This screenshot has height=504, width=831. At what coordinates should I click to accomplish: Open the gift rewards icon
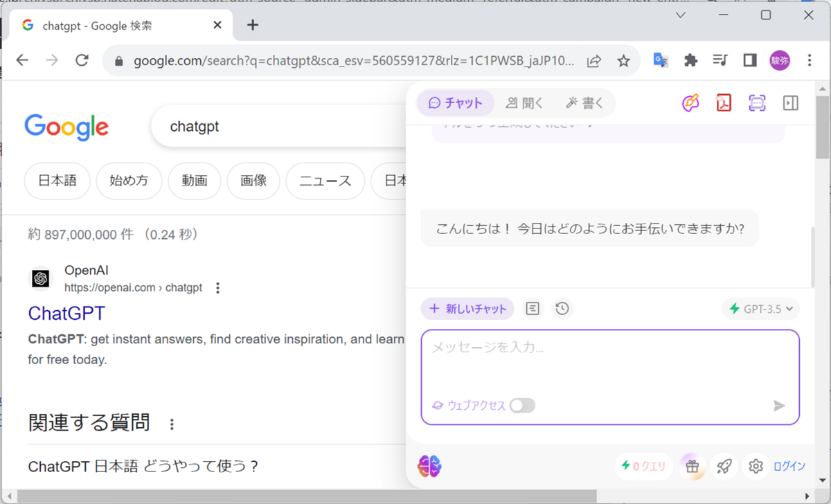(x=692, y=467)
